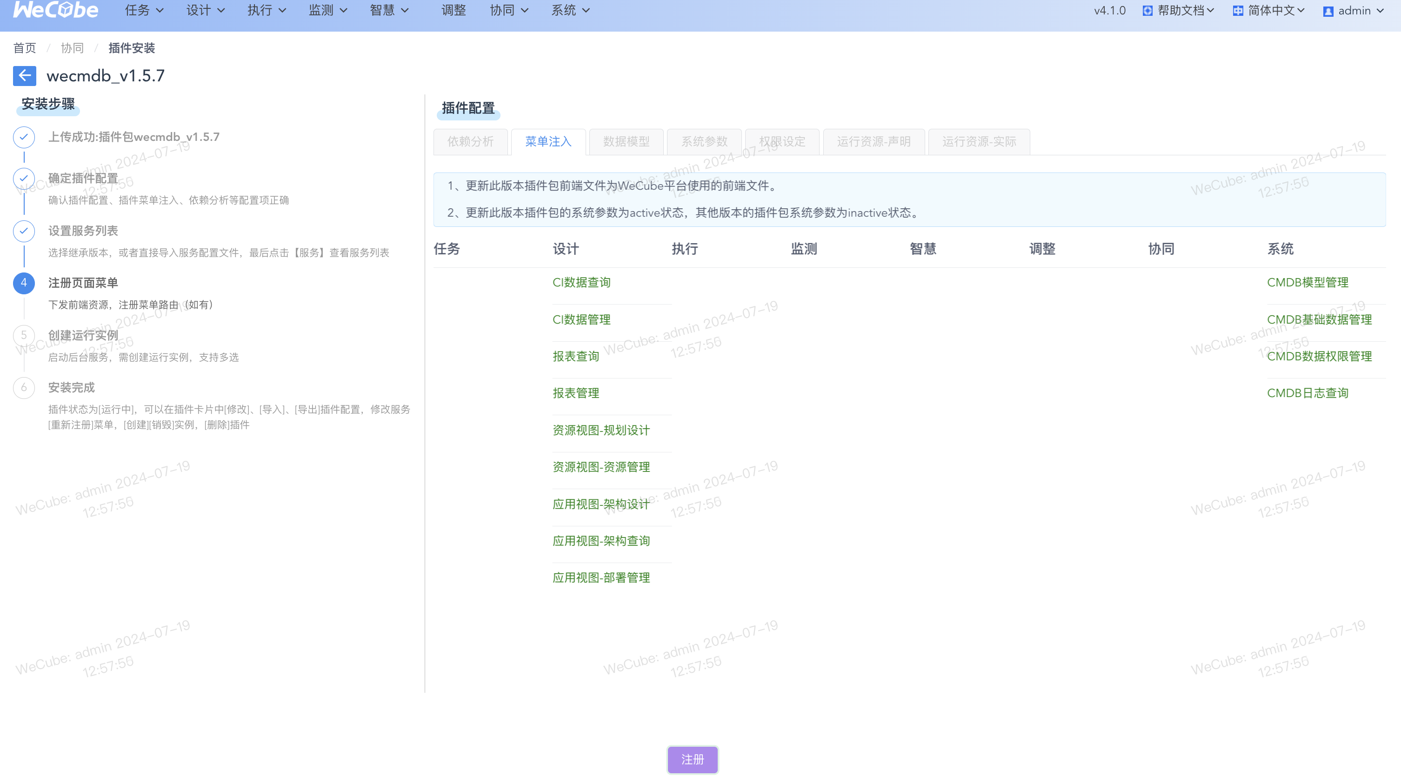Click the CI数据管理 menu entry
The image size is (1401, 783).
pyautogui.click(x=581, y=320)
